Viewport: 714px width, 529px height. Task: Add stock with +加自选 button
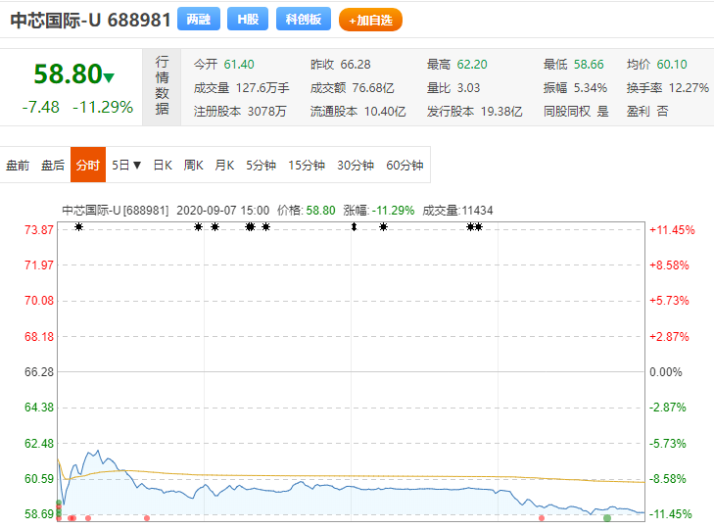[370, 20]
